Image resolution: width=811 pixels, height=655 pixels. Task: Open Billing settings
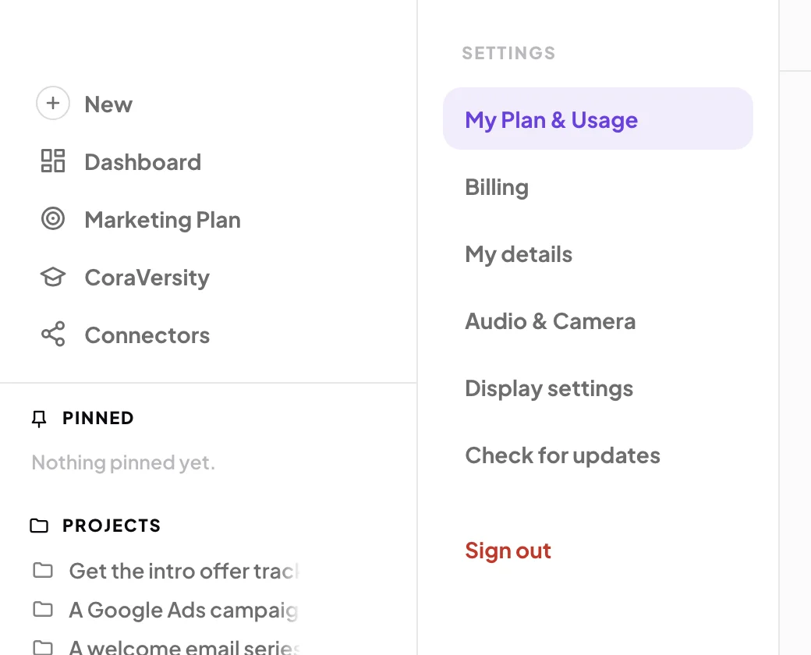click(x=497, y=187)
